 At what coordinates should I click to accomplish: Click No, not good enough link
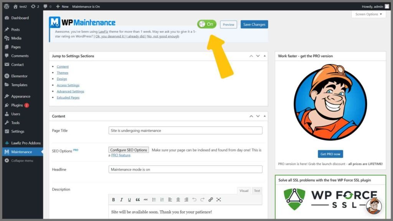(x=163, y=36)
